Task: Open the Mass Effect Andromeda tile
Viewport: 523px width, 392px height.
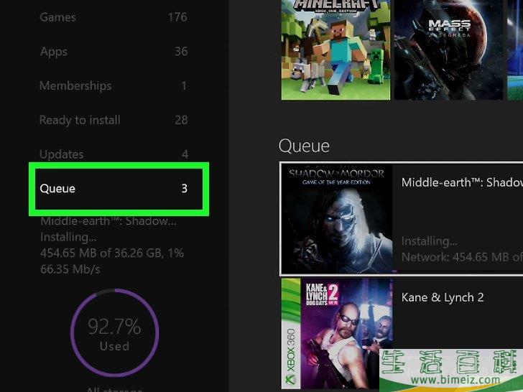Action: (448, 50)
